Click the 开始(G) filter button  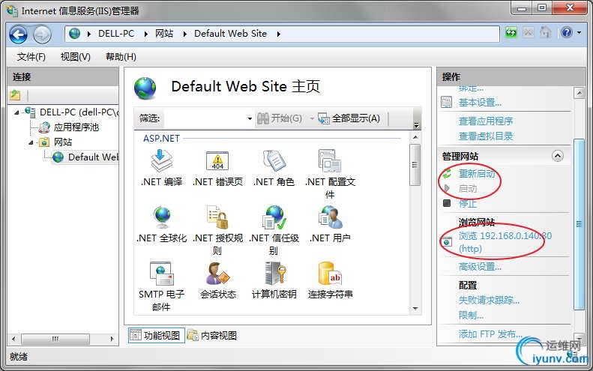pyautogui.click(x=279, y=118)
